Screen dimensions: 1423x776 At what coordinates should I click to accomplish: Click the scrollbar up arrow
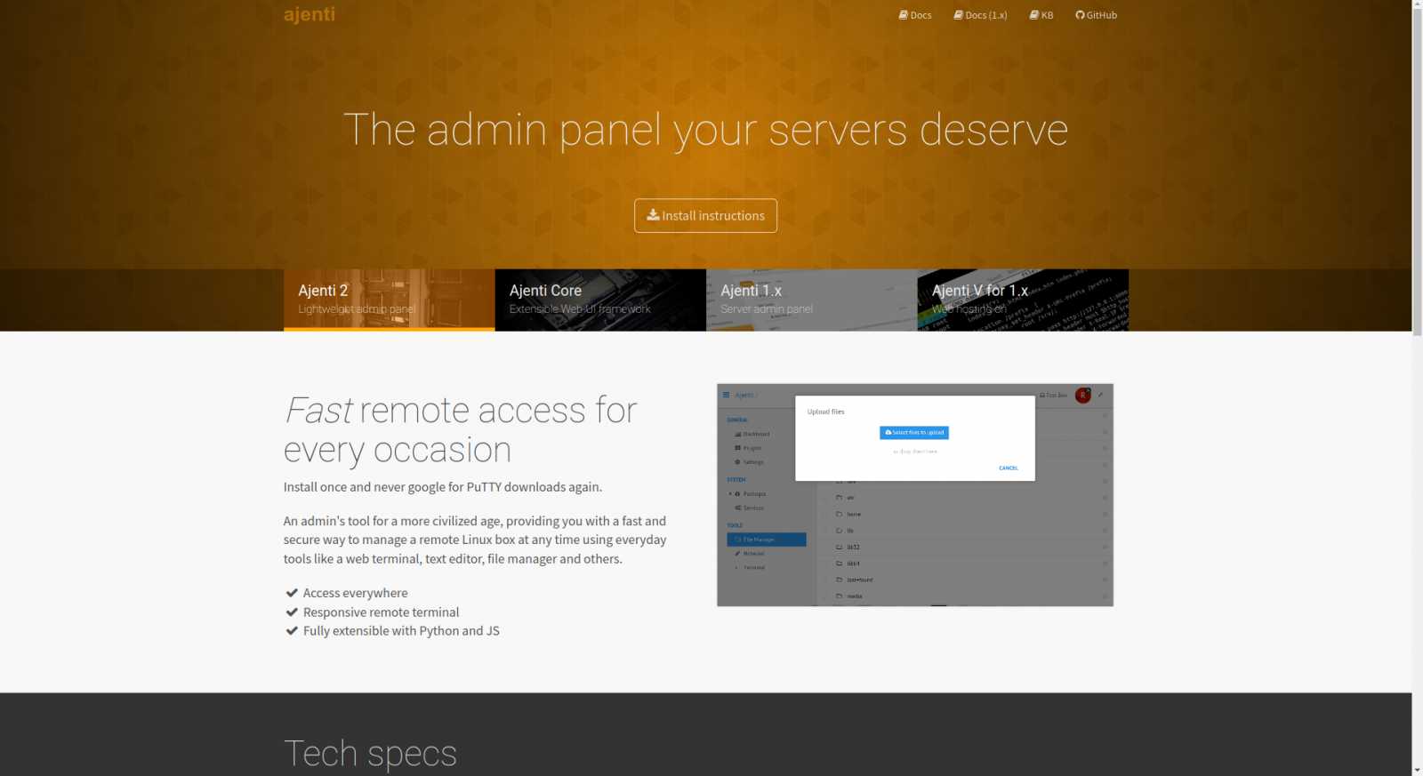tap(1418, 5)
